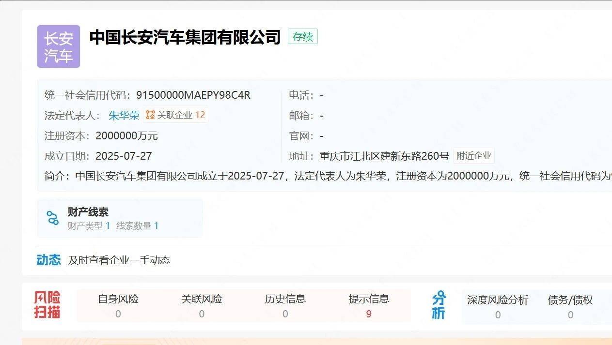Open 深度风险分析 0 item
The image size is (612, 345).
click(498, 307)
